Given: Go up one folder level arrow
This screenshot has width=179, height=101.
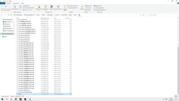Looking at the screenshot, I should pyautogui.click(x=9, y=15).
